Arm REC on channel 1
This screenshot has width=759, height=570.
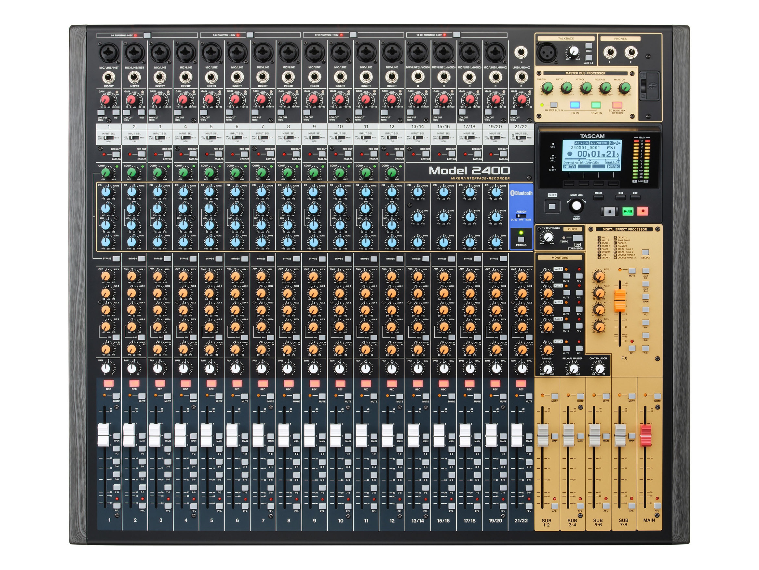(x=108, y=383)
